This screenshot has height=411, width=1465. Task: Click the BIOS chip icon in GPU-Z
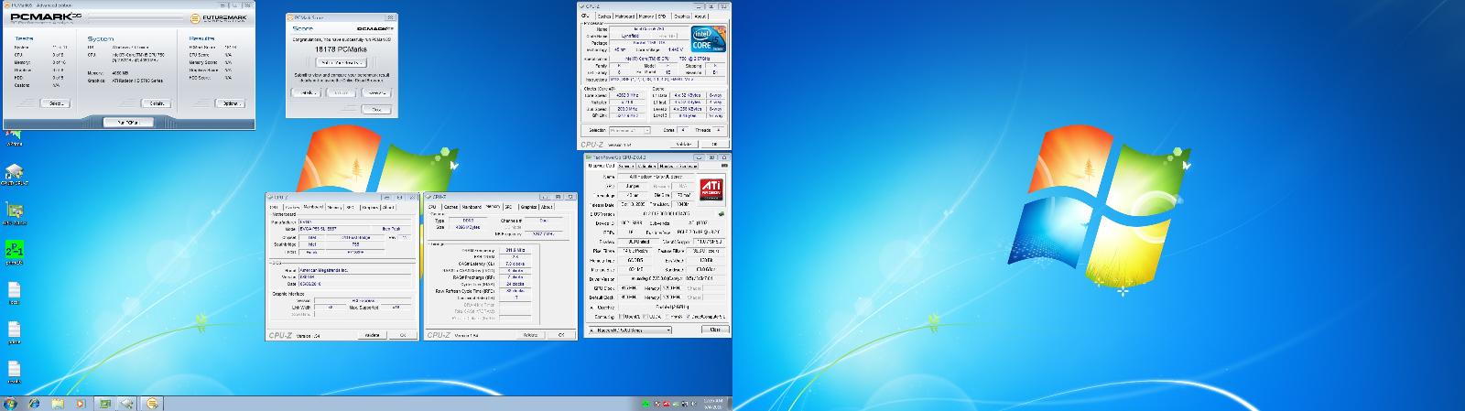coord(722,213)
